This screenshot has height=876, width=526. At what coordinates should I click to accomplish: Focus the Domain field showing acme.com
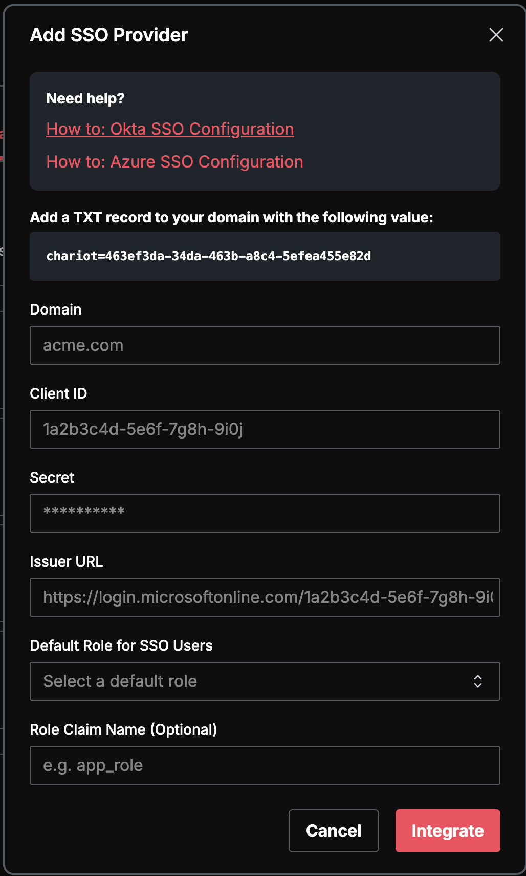[265, 345]
